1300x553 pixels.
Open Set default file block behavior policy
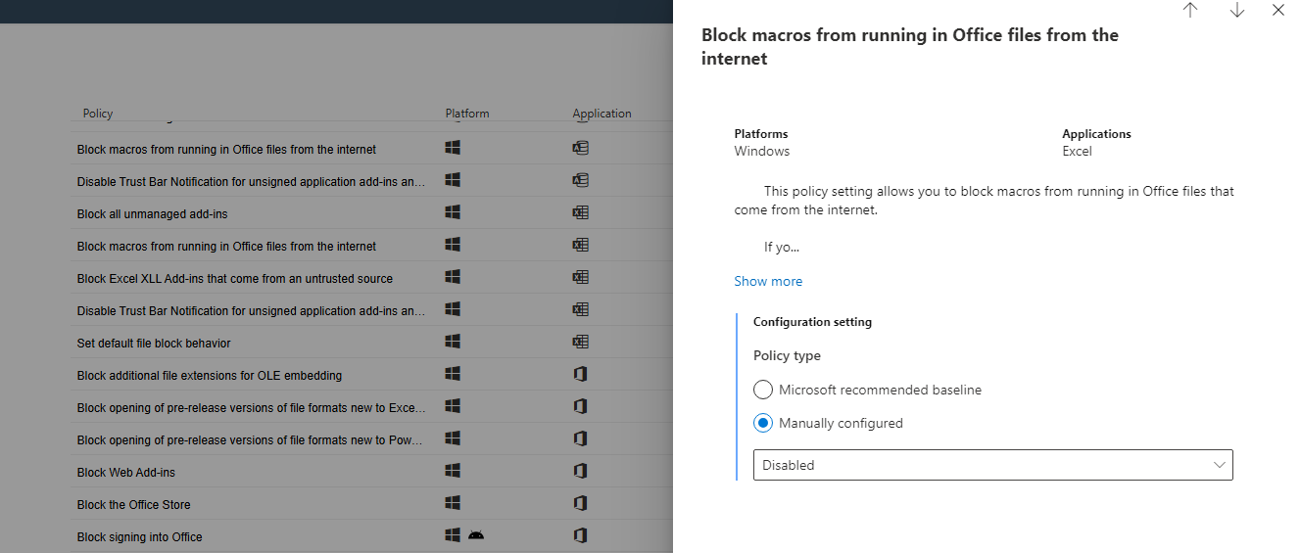(154, 343)
